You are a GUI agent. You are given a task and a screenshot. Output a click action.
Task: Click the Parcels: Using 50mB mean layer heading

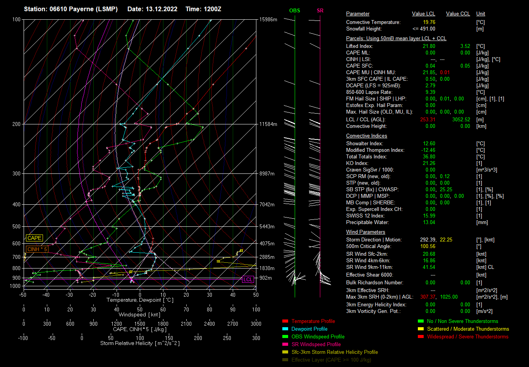(x=396, y=39)
